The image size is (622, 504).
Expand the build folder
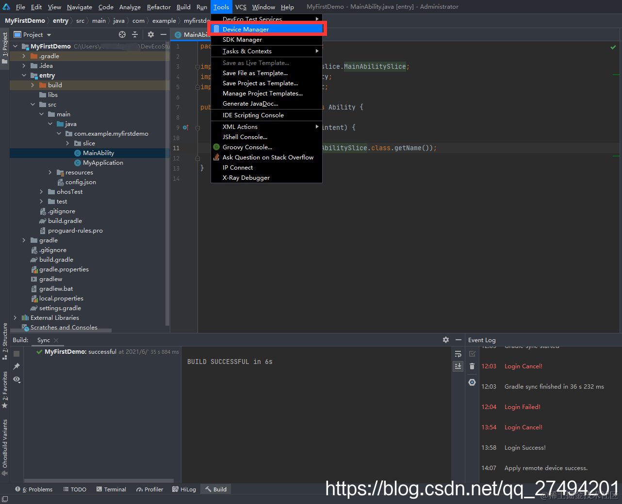click(x=33, y=85)
